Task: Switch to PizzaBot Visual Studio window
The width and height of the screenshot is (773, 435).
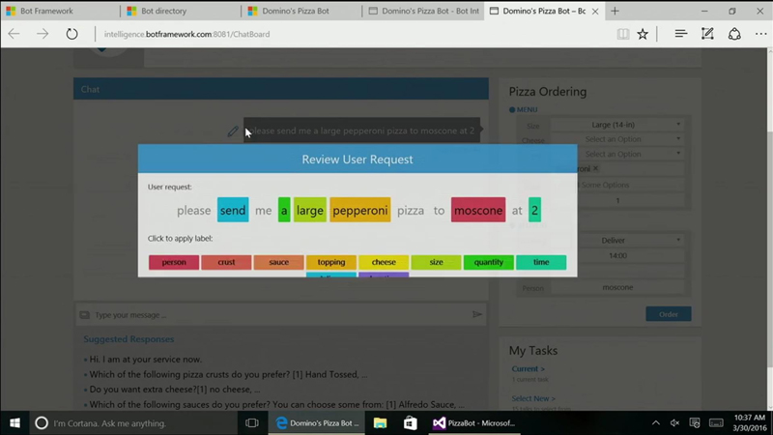Action: point(473,423)
